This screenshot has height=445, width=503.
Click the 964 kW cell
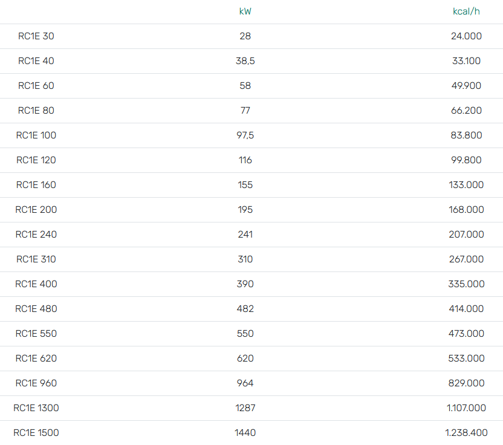(x=245, y=383)
